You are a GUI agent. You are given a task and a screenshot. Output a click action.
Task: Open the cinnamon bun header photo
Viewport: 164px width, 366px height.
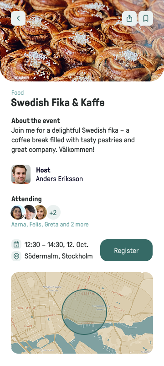coord(82,41)
